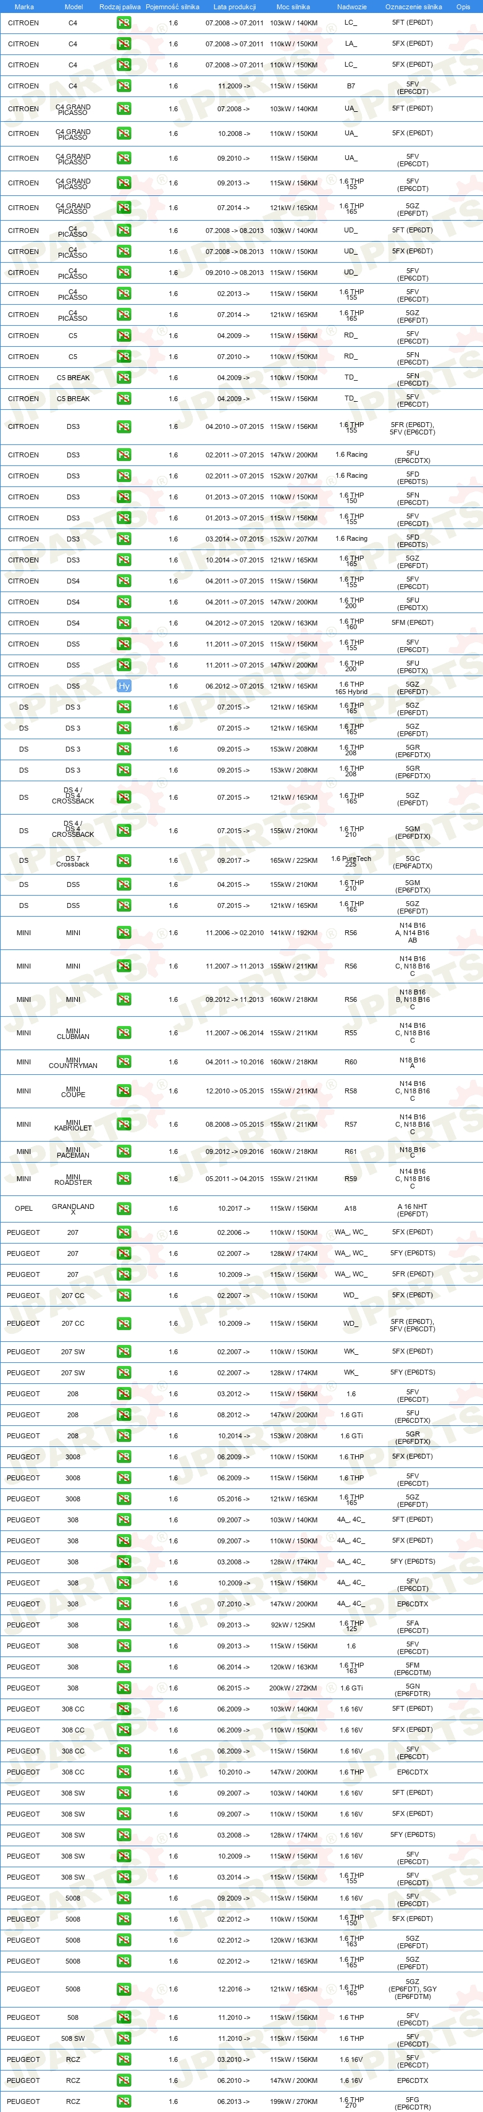Image resolution: width=483 pixels, height=2112 pixels.
Task: Click petrol icon in Peugeot 308 200kW row
Action: coord(124,1688)
